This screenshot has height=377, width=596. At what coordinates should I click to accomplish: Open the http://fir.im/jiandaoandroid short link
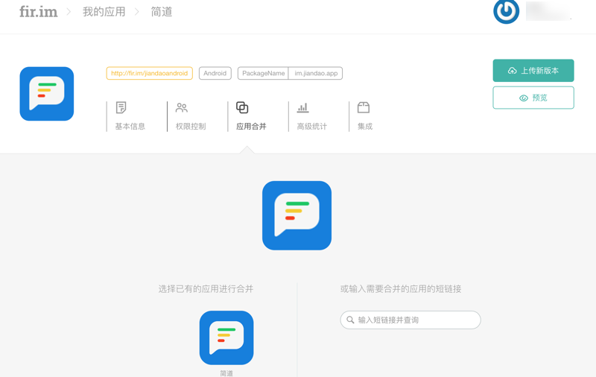pyautogui.click(x=150, y=73)
